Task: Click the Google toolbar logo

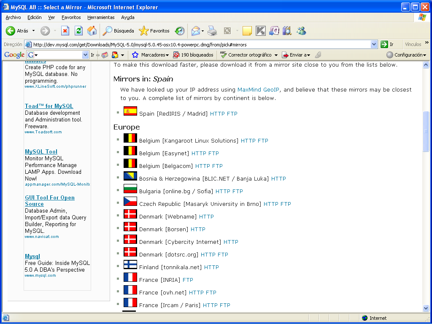Action: click(14, 55)
